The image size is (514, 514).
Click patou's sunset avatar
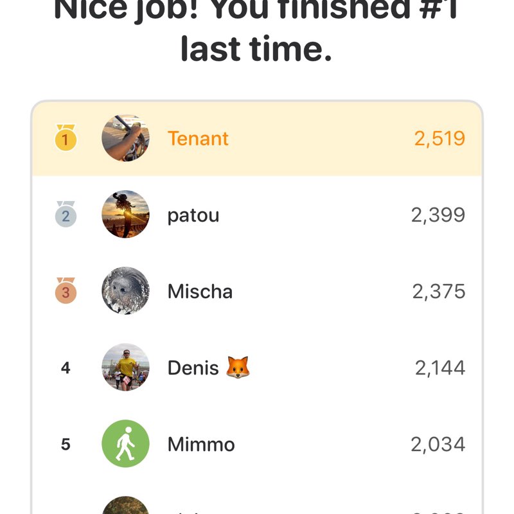coord(125,215)
